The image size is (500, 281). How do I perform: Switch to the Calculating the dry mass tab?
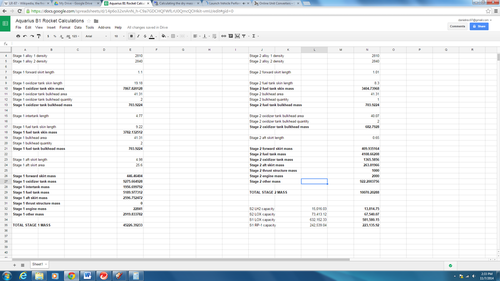pos(177,3)
